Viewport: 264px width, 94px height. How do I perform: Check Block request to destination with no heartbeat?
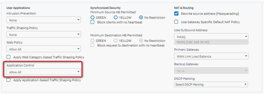tap(92, 45)
